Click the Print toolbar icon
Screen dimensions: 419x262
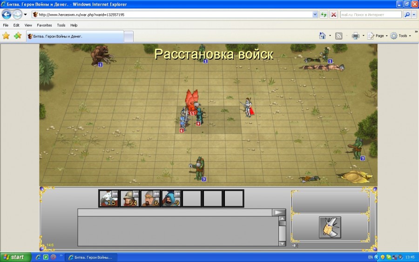355,36
